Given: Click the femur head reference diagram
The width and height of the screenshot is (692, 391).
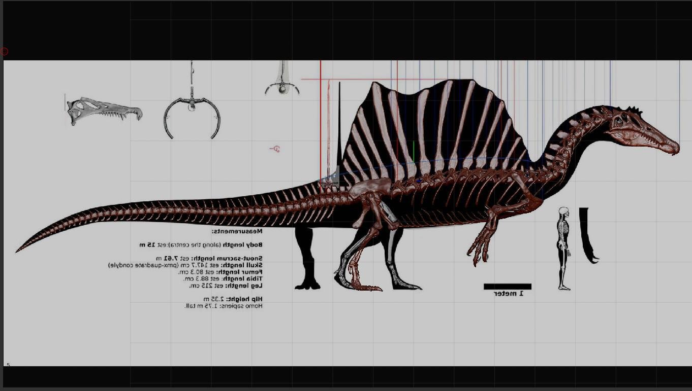Looking at the screenshot, I should click(282, 79).
